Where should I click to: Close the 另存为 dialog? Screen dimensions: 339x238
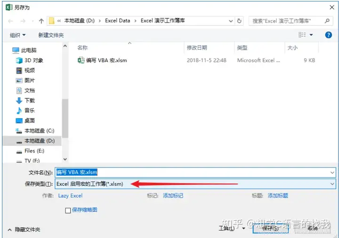click(x=332, y=7)
